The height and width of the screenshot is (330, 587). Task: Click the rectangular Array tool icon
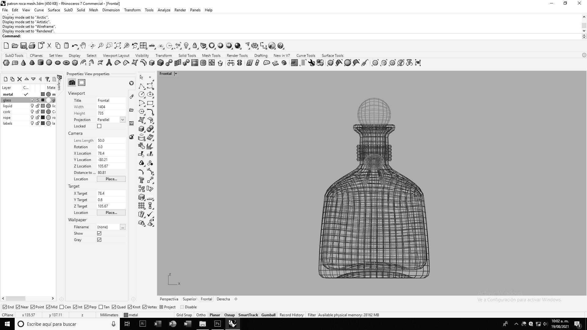(142, 206)
